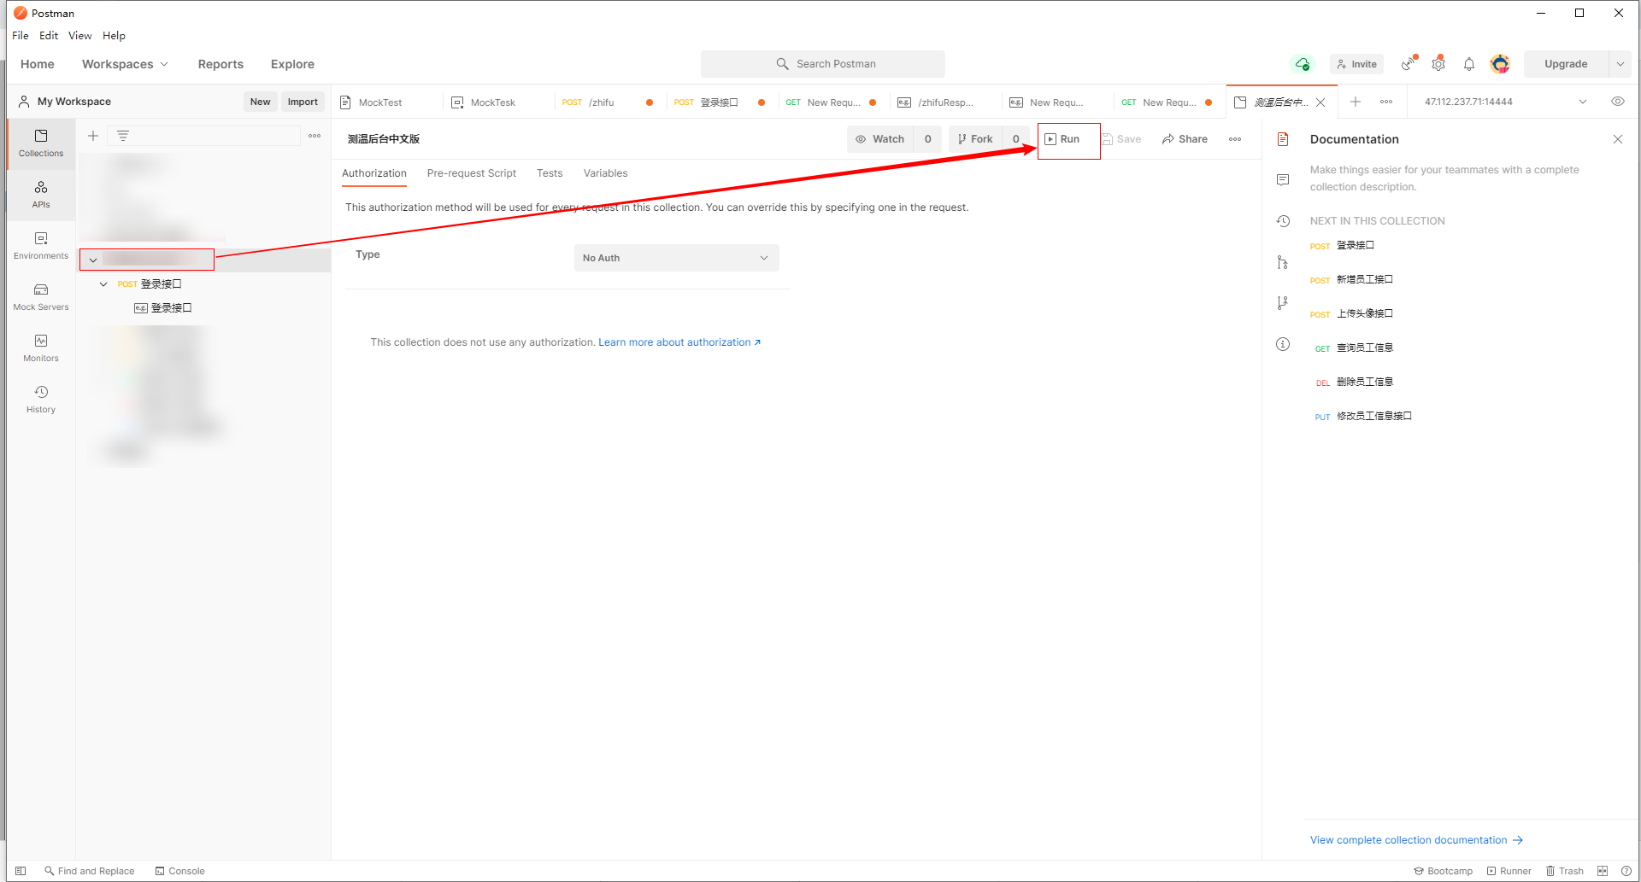Open the capture requests satellite icon
The image size is (1641, 882).
1409,64
